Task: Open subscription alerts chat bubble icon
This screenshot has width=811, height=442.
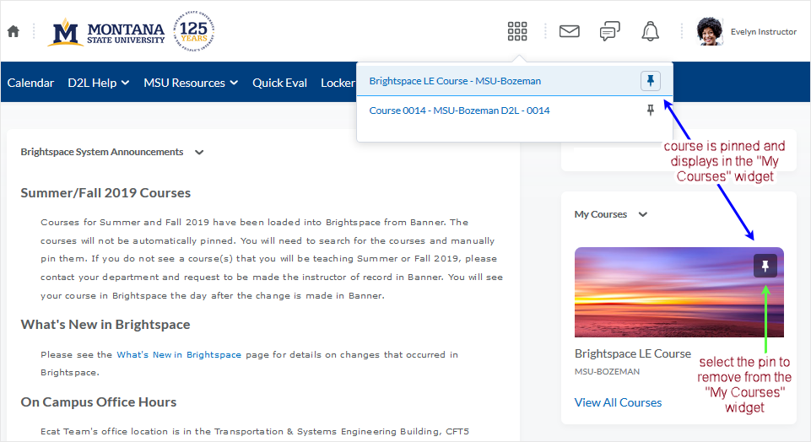Action: click(x=610, y=31)
